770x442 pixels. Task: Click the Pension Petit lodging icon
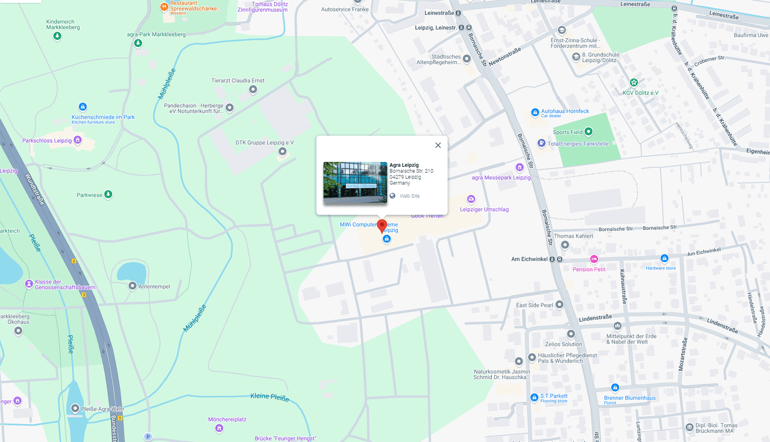click(x=594, y=259)
